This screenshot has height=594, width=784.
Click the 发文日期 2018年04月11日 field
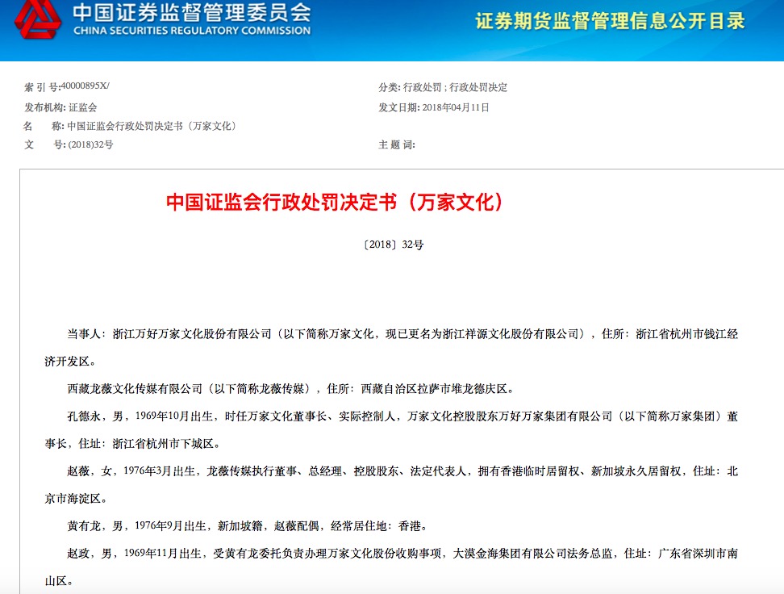click(x=434, y=107)
